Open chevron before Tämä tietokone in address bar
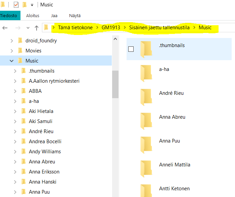 pos(54,28)
